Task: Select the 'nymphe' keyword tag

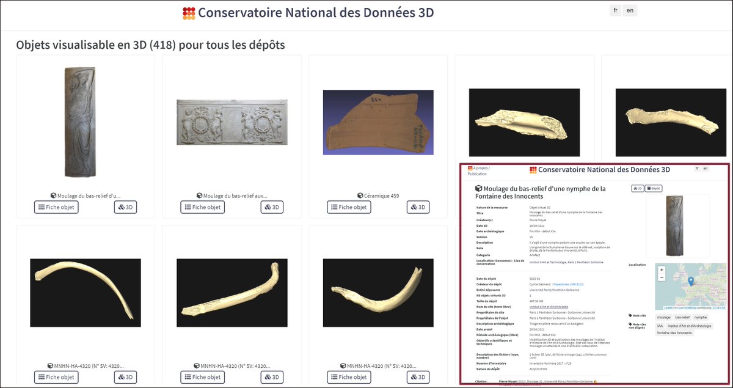Action: pos(701,318)
